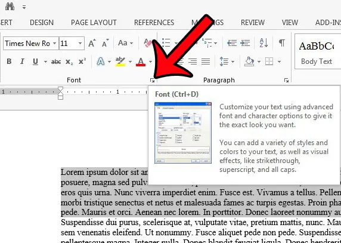Expand the font color dropdown arrow

pyautogui.click(x=150, y=62)
